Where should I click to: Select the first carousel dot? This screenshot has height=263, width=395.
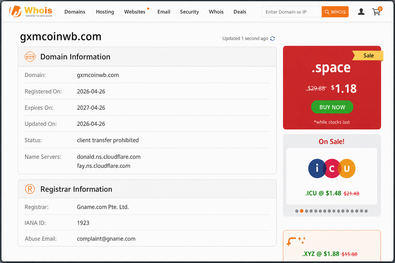pyautogui.click(x=297, y=211)
